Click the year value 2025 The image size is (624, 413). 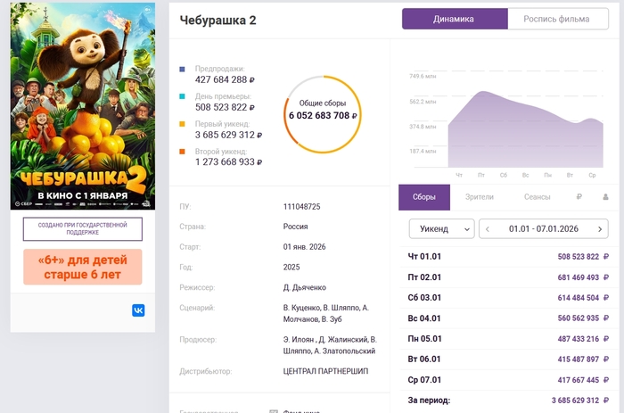pyautogui.click(x=291, y=268)
